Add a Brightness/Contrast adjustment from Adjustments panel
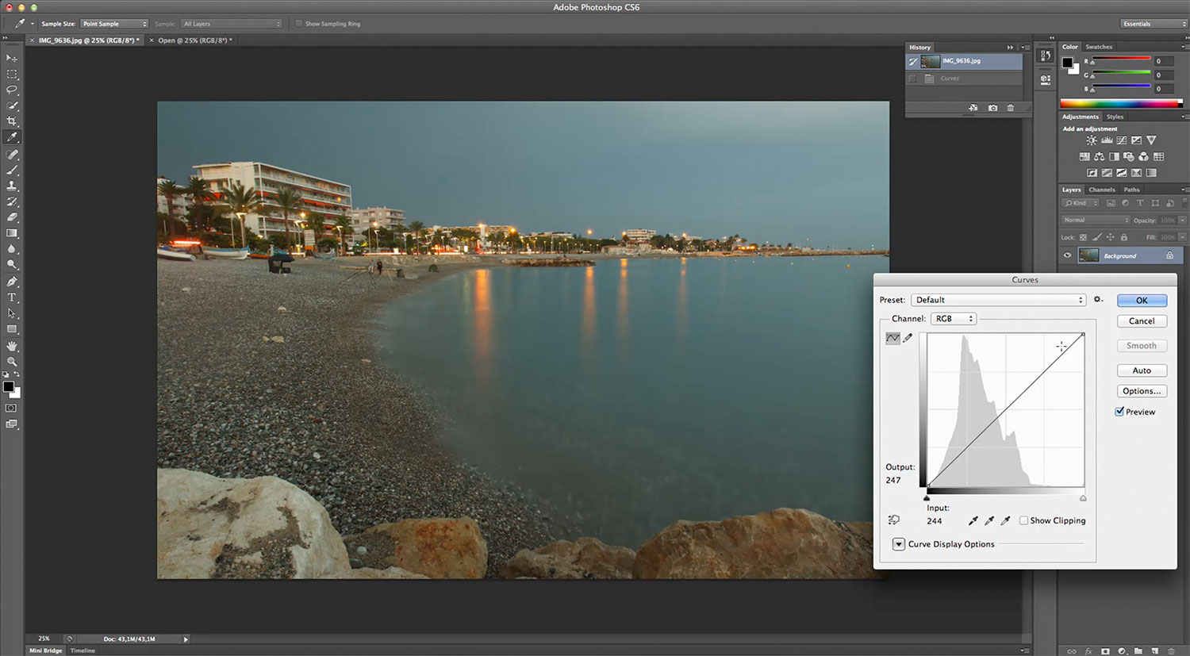 tap(1092, 140)
